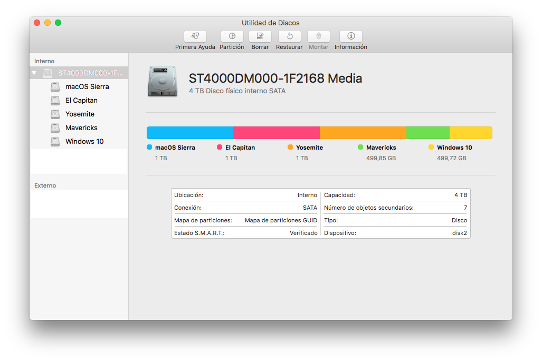Click the orange Yosemite legend dot
The height and width of the screenshot is (362, 542).
click(290, 147)
